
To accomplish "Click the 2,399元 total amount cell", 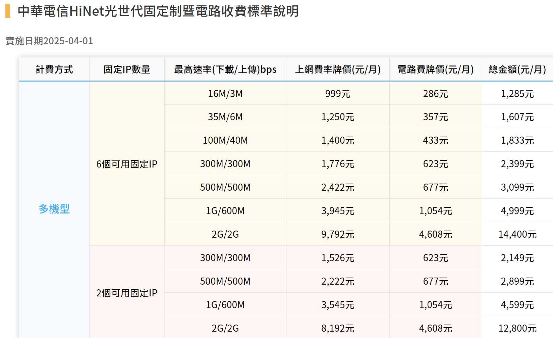I will tap(517, 164).
